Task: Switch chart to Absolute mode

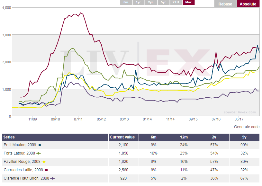Action: tap(248, 4)
